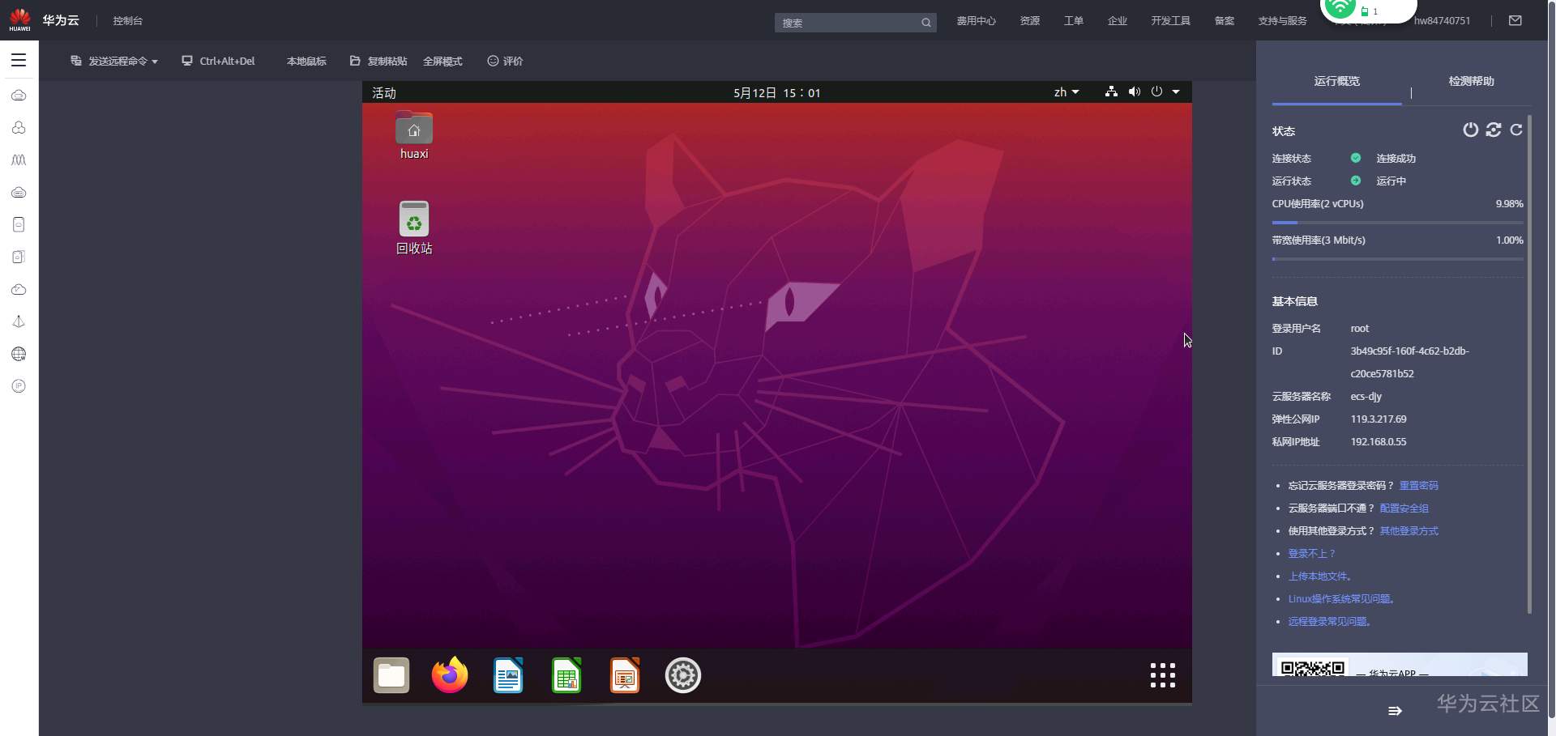
Task: Click the 上传本地文件 link
Action: click(1320, 576)
